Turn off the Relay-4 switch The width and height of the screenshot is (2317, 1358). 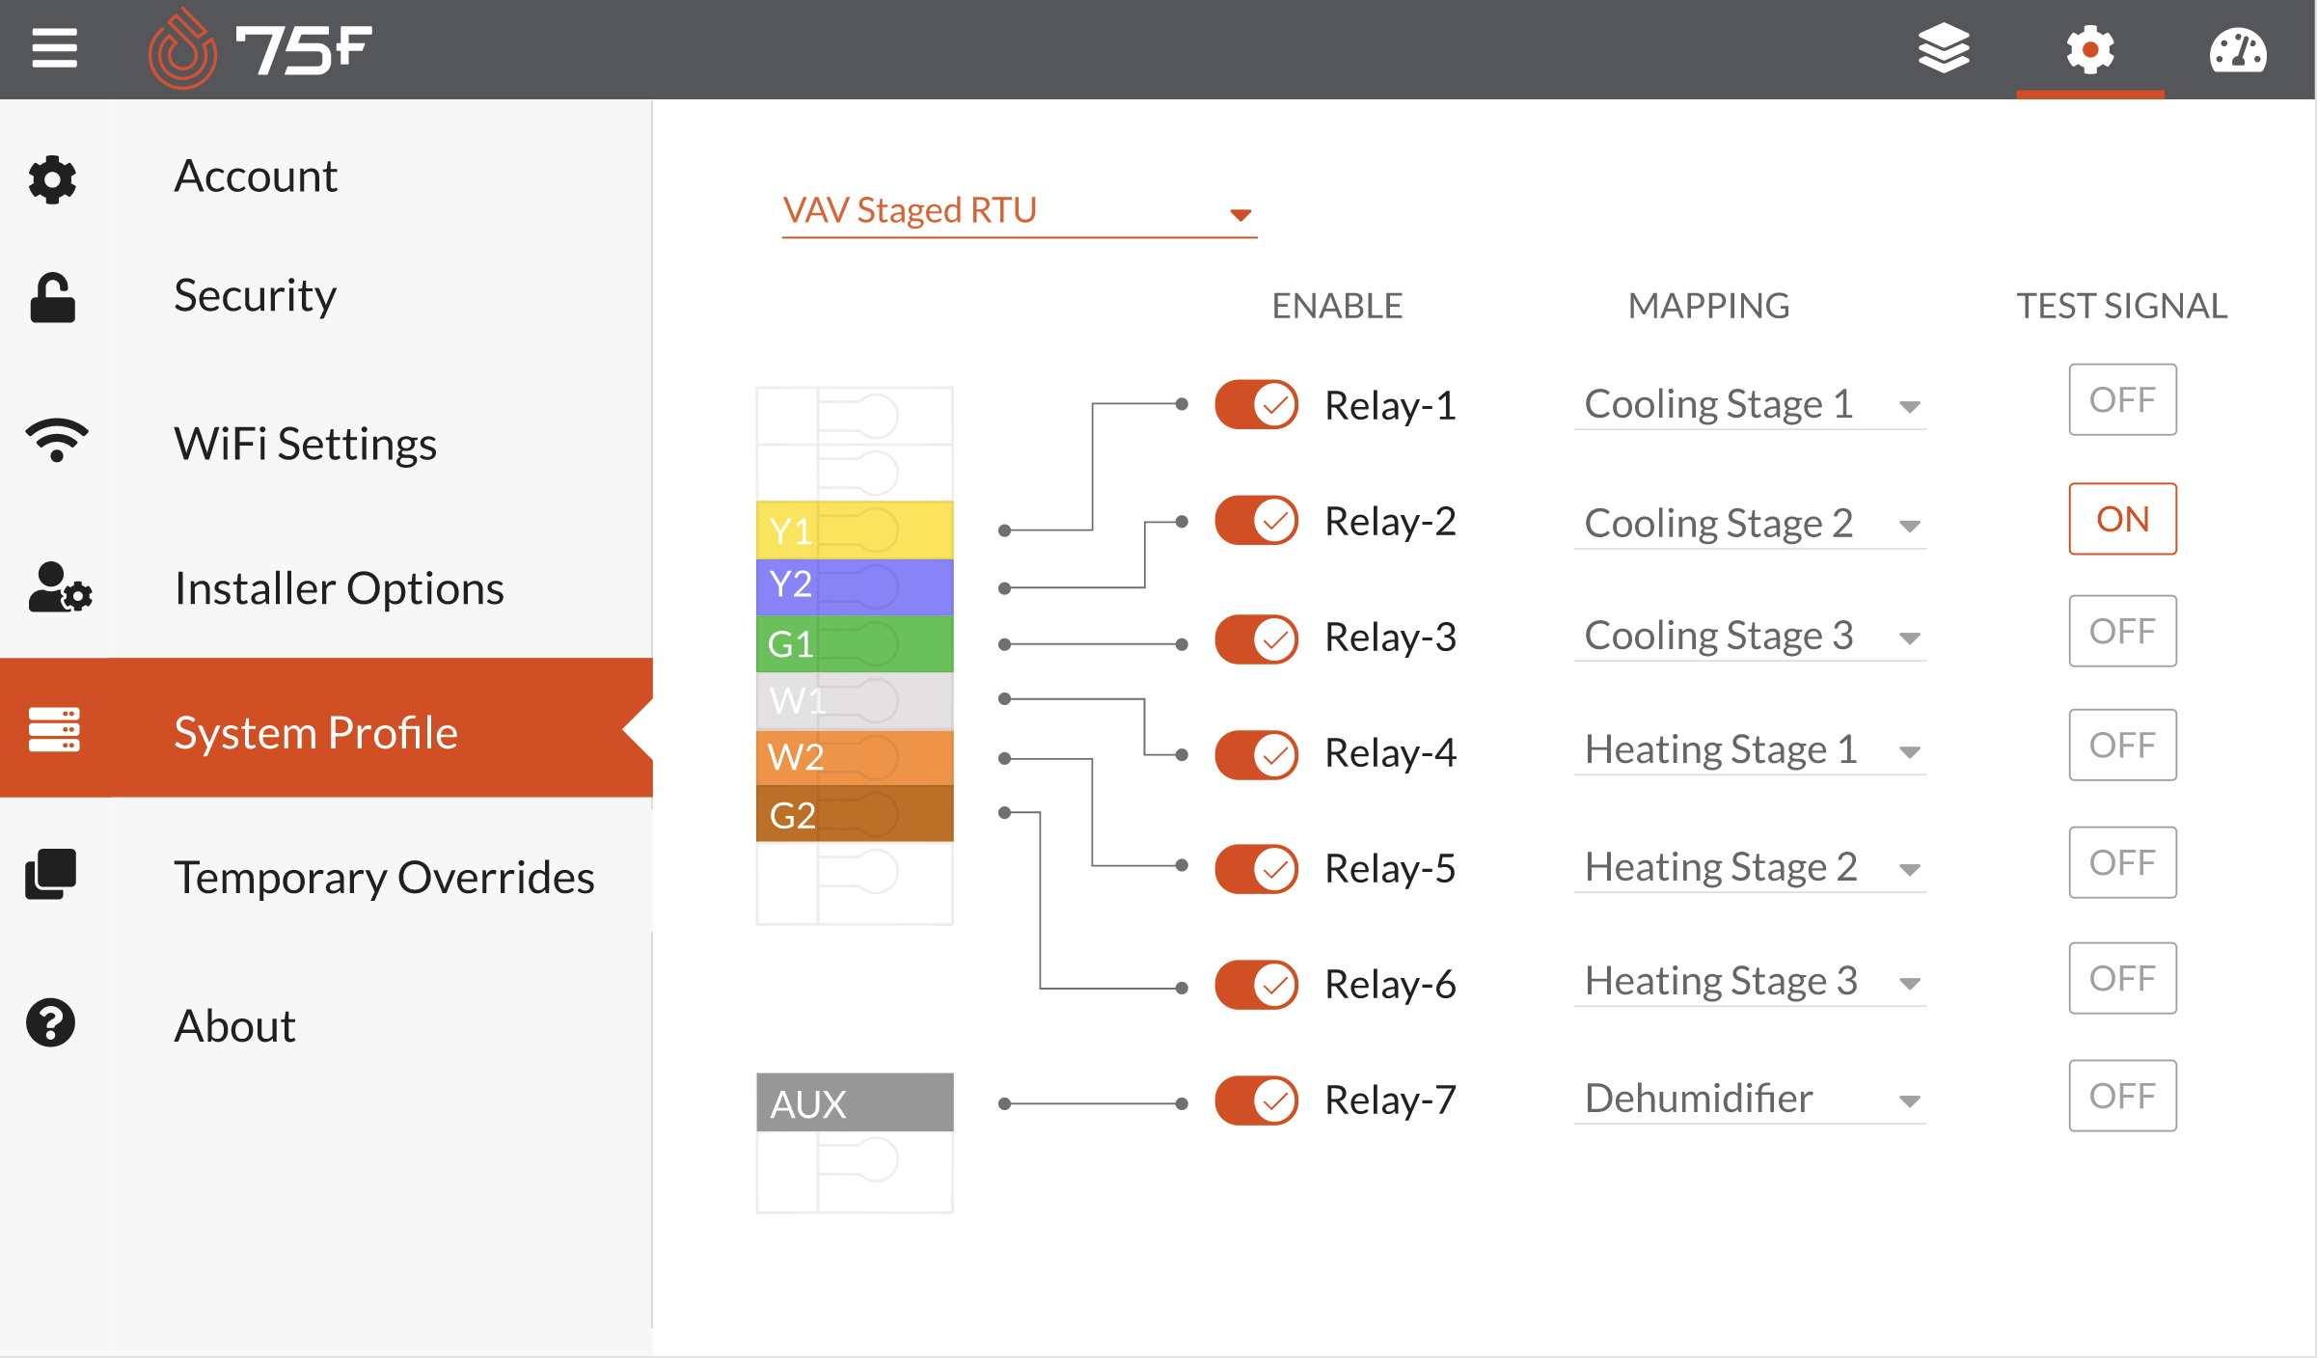coord(1256,753)
